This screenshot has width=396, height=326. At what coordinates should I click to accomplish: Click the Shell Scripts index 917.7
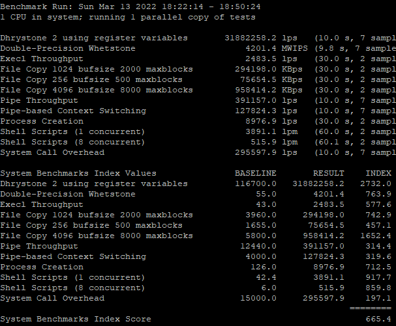coord(378,278)
